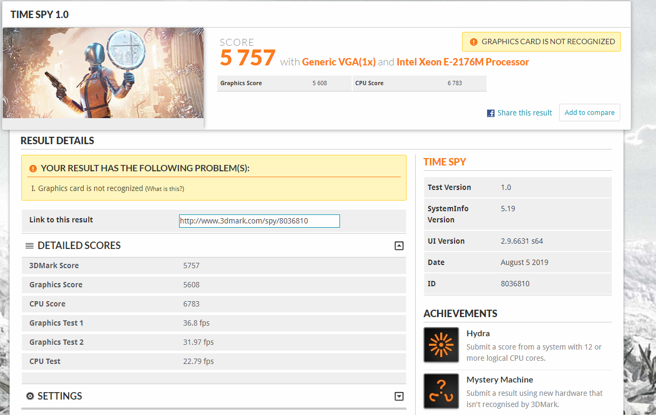Click the 3DMark Score row
The width and height of the screenshot is (656, 415).
click(x=214, y=265)
